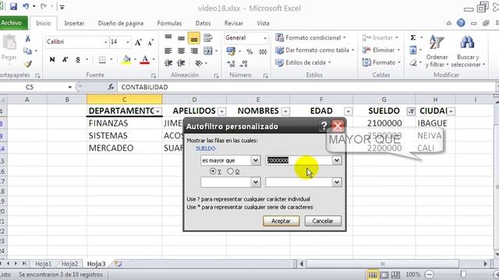Click the insert function fx icon

pyautogui.click(x=111, y=87)
